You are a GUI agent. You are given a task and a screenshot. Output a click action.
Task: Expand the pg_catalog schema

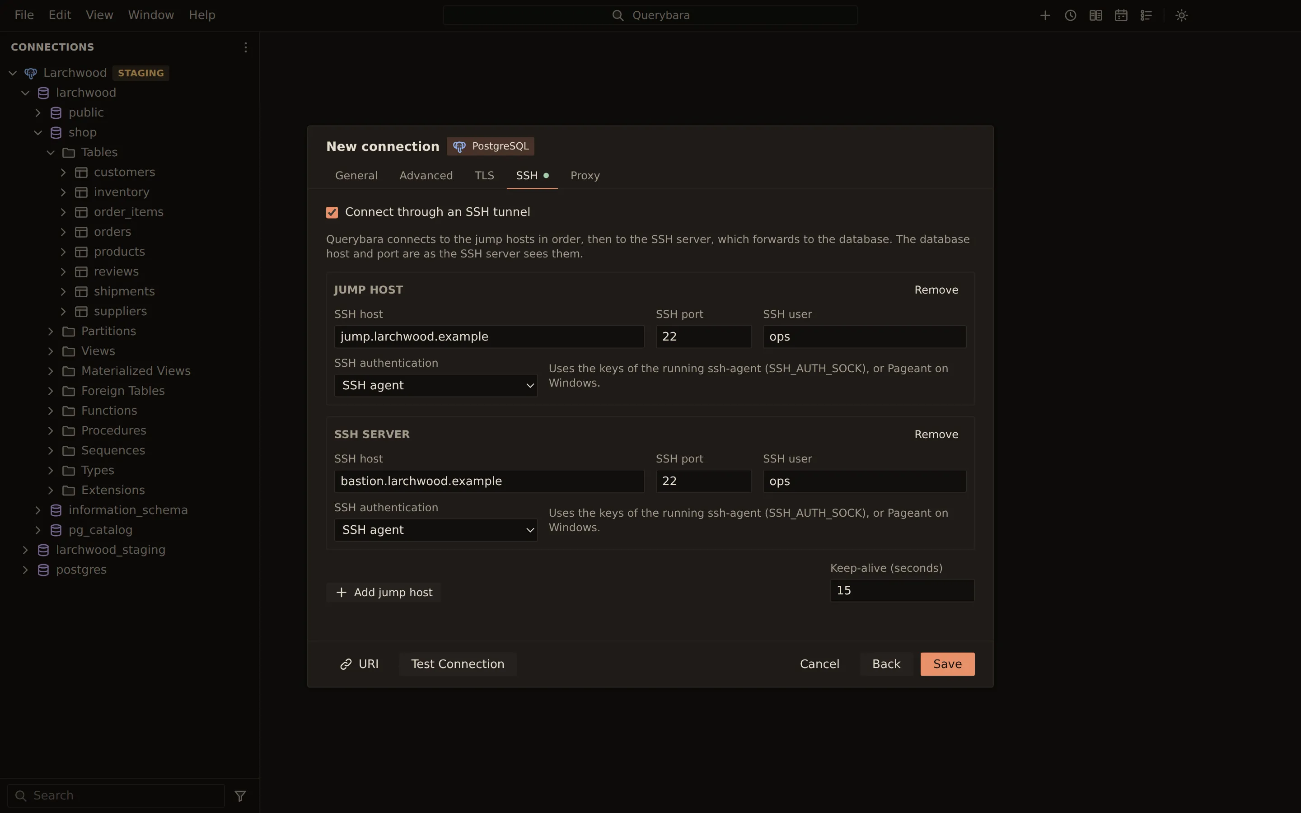point(37,530)
